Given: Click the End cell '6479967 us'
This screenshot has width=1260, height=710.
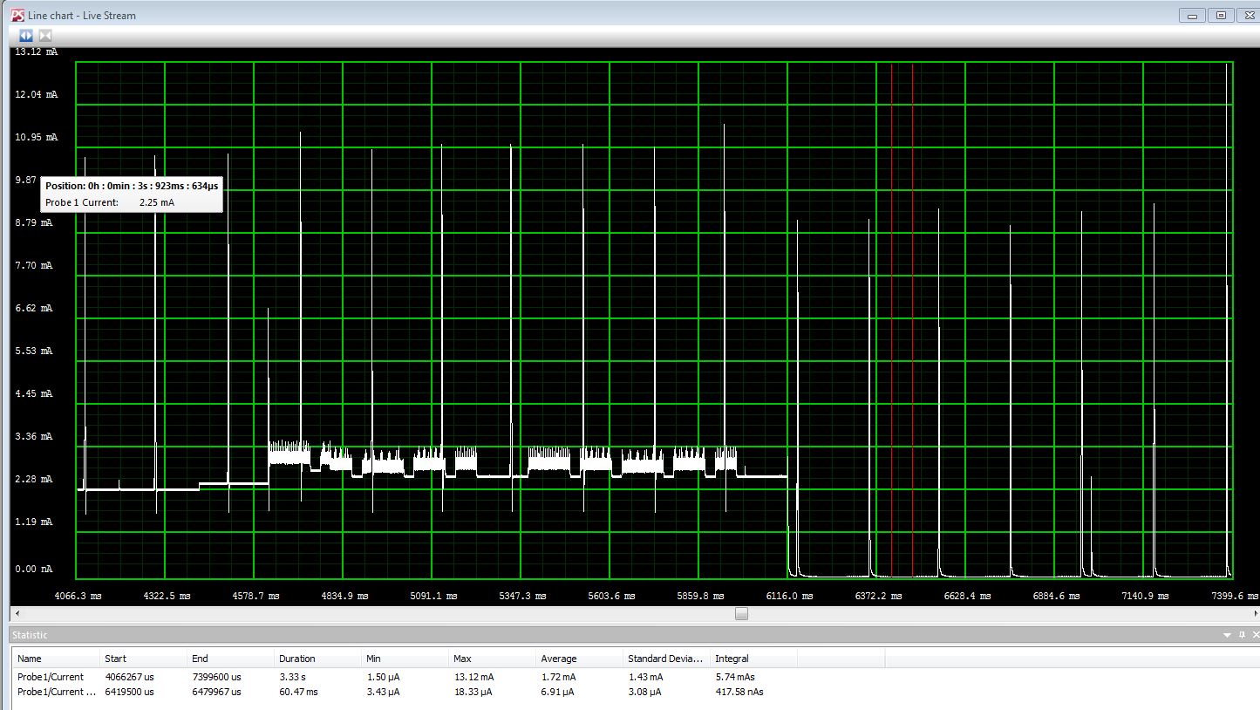Looking at the screenshot, I should coord(216,692).
